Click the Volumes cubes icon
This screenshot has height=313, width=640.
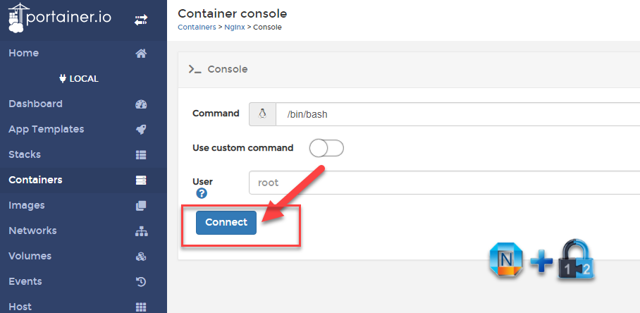pyautogui.click(x=141, y=257)
